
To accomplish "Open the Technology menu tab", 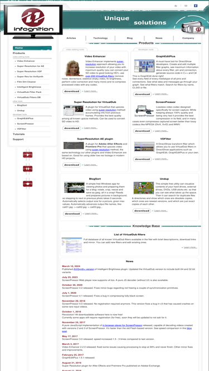I will click(x=100, y=38).
